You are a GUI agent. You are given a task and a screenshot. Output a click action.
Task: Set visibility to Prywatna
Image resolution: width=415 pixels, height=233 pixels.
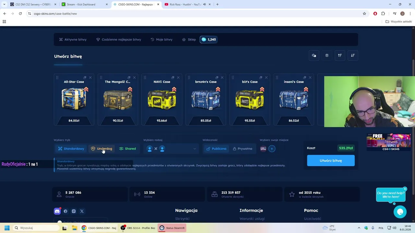click(x=243, y=149)
